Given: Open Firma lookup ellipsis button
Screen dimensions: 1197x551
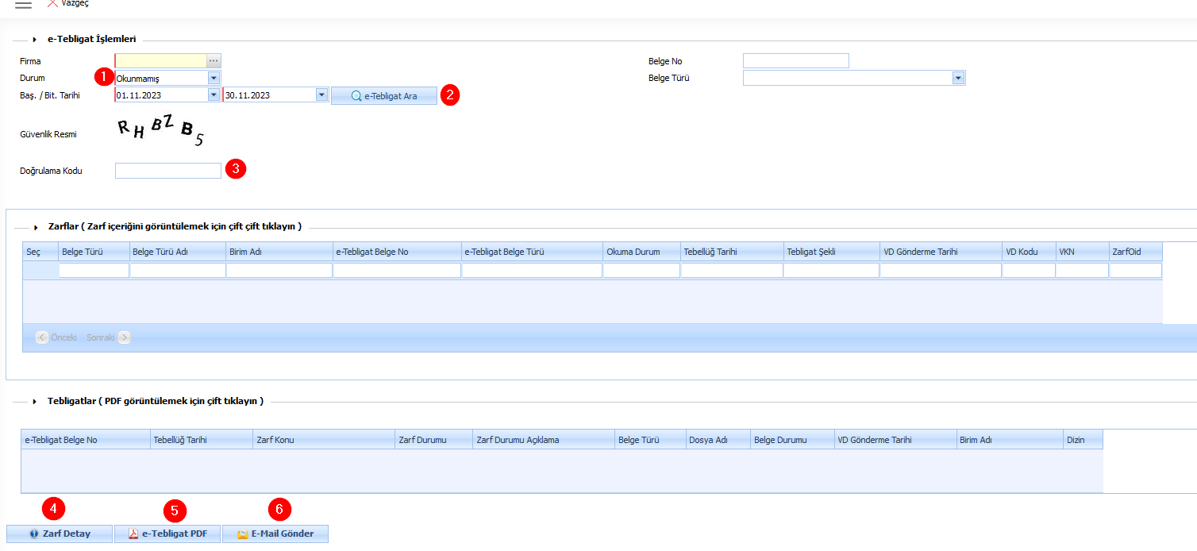Looking at the screenshot, I should 214,60.
